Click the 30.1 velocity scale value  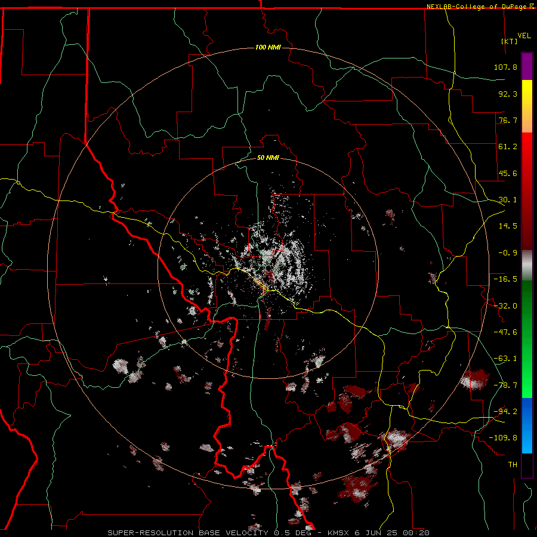(508, 200)
